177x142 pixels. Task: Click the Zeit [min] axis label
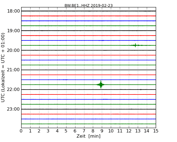tap(88, 136)
